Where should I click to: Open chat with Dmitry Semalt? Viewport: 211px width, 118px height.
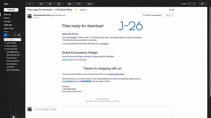click(x=12, y=58)
